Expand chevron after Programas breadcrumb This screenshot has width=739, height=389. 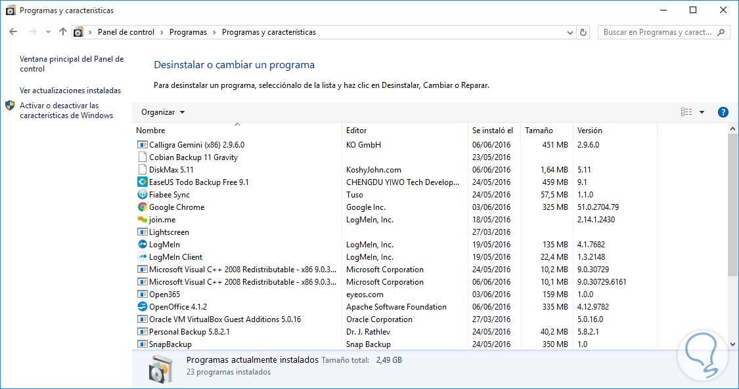pyautogui.click(x=214, y=32)
